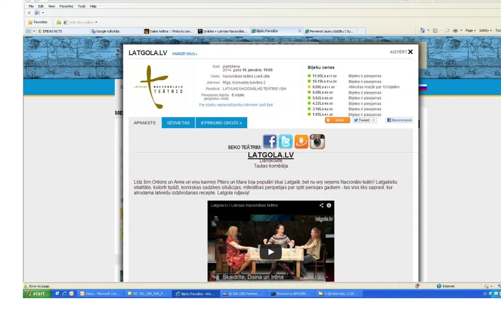Open the Favorites menu
The width and height of the screenshot is (501, 313).
pyautogui.click(x=66, y=6)
